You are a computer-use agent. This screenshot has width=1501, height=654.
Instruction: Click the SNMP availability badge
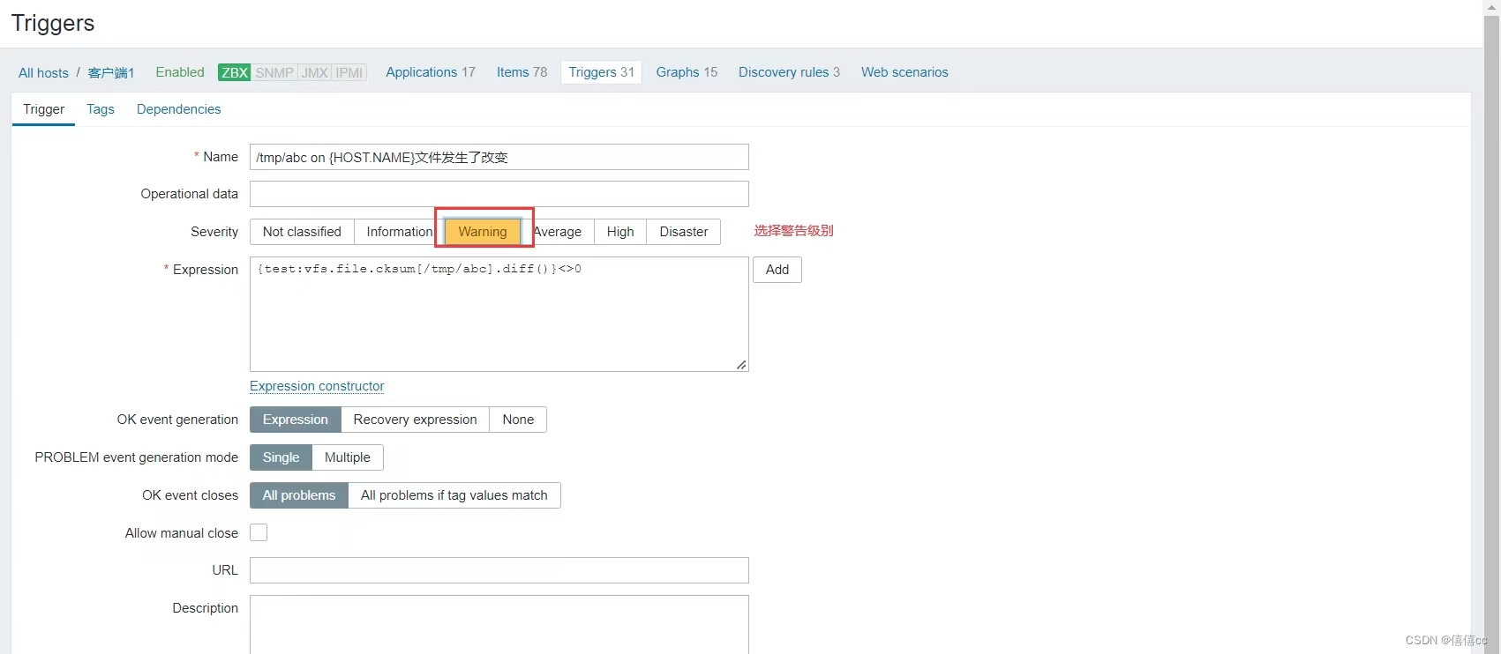[274, 72]
